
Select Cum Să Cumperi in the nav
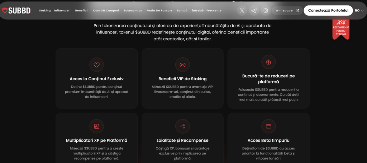click(106, 10)
